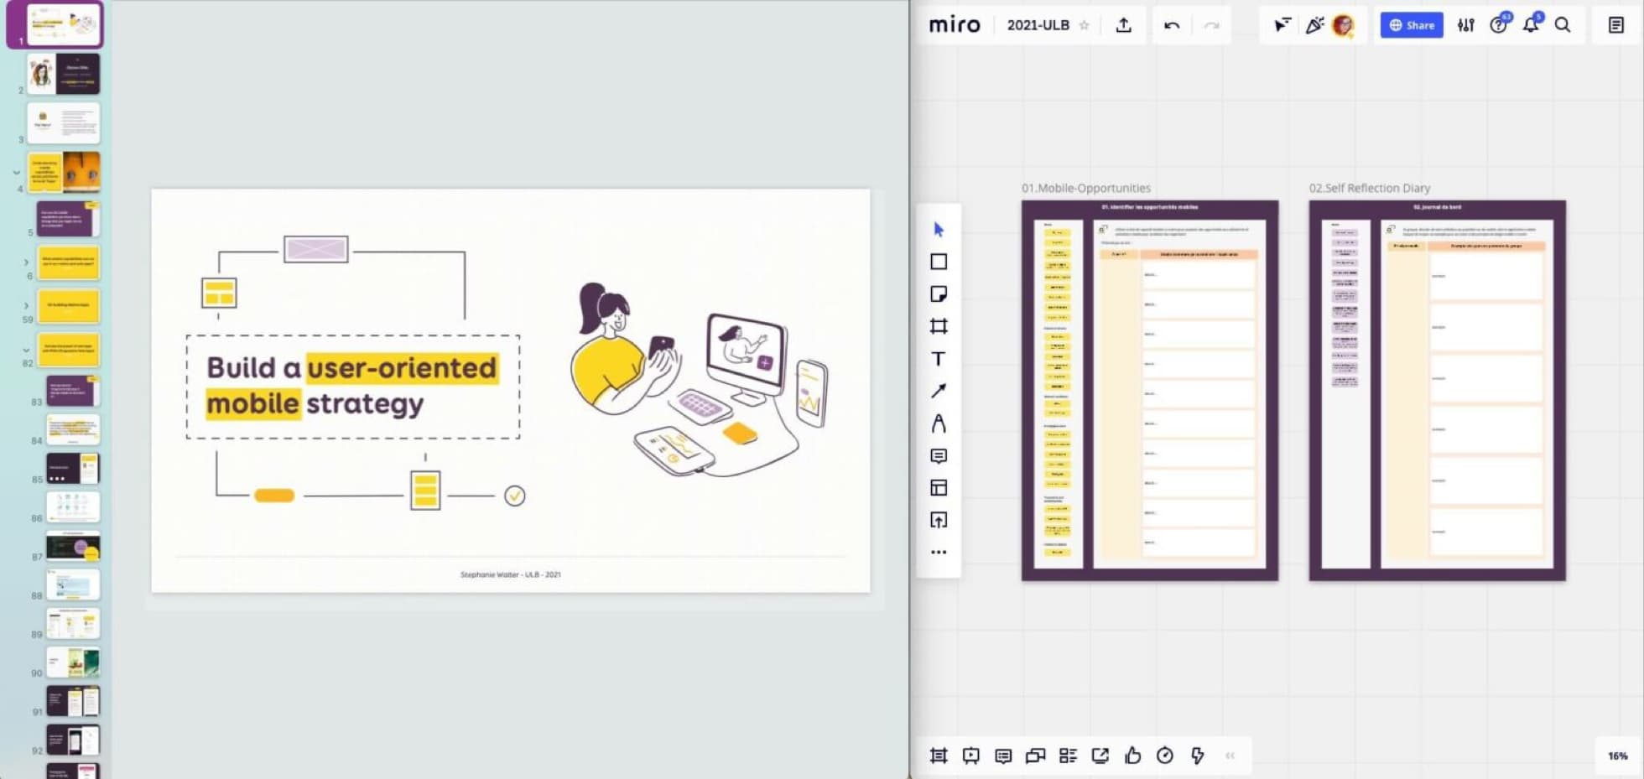Screen dimensions: 1644x779
Task: Export board using the export icon
Action: tap(1124, 25)
